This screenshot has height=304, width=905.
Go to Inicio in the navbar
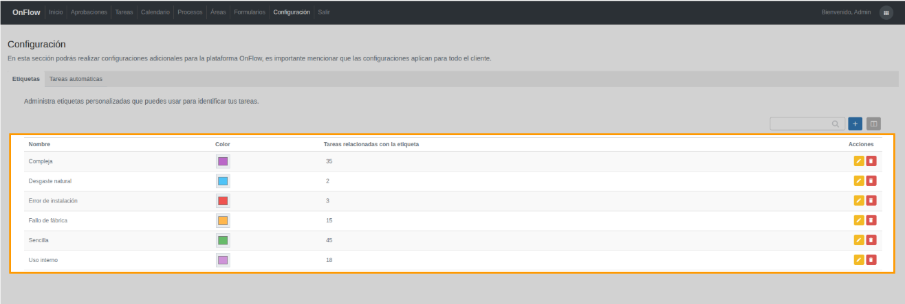coord(56,12)
